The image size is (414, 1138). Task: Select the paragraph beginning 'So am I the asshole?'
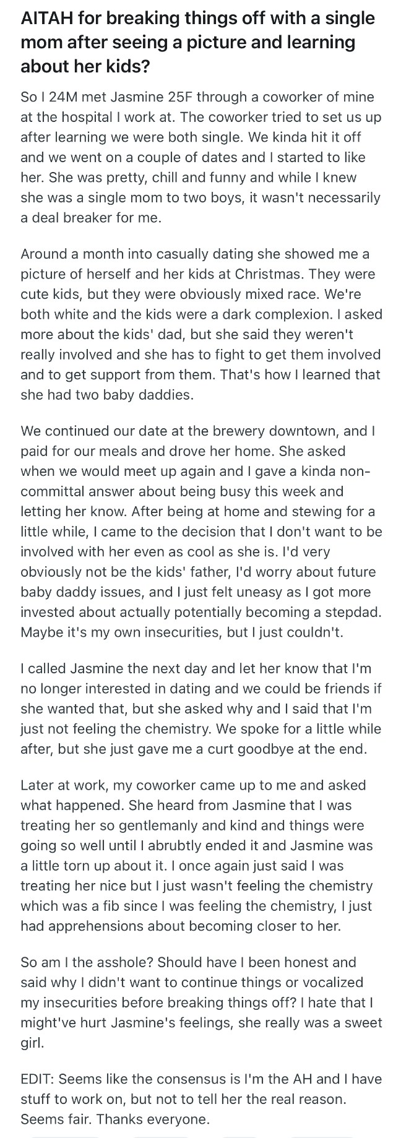tap(201, 1002)
